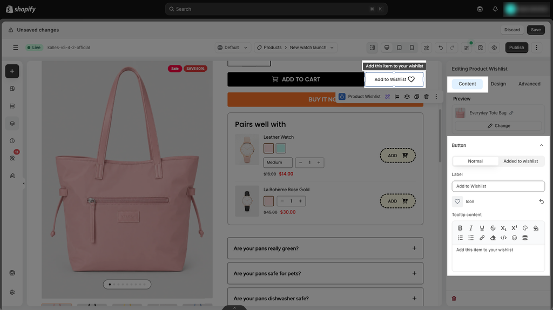Image resolution: width=553 pixels, height=310 pixels.
Task: Click tooltip text 'Add this item to your wishlist'
Action: click(x=484, y=250)
